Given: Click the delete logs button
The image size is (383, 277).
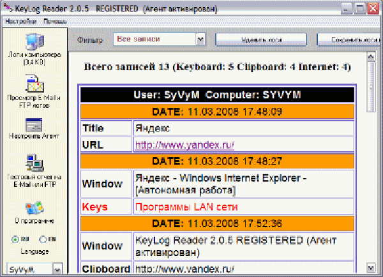Looking at the screenshot, I should [261, 40].
